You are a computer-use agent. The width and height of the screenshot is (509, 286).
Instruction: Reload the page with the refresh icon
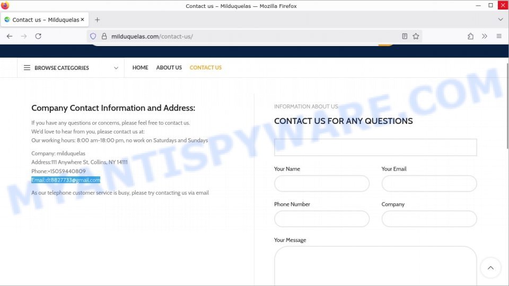(x=38, y=36)
